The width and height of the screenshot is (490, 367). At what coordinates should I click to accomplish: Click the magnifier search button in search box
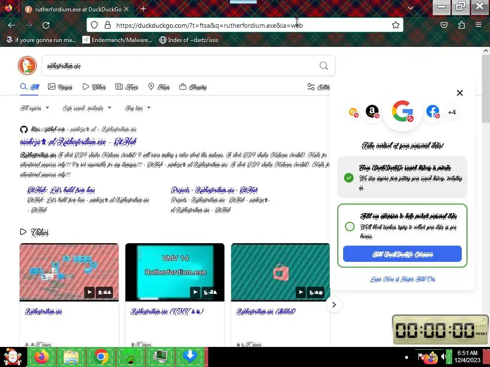[324, 65]
